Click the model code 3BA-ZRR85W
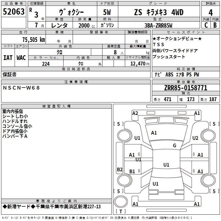The image size is (221, 221). (x=158, y=25)
